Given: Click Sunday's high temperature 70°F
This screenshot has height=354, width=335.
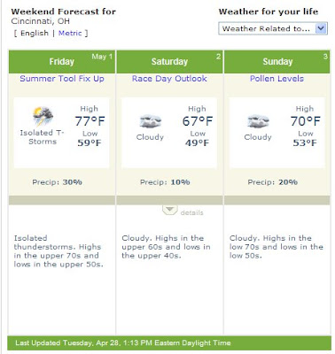Looking at the screenshot, I should pyautogui.click(x=305, y=121).
